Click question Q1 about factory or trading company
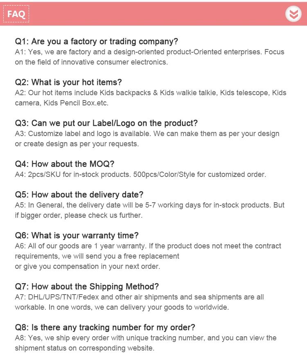307x362 pixels. [97, 41]
